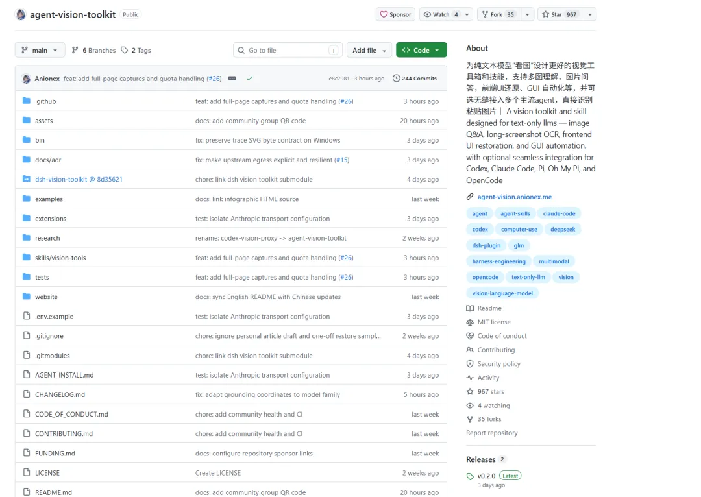Open pull request #15 link in docs/adr row
The height and width of the screenshot is (497, 701).
pyautogui.click(x=342, y=160)
